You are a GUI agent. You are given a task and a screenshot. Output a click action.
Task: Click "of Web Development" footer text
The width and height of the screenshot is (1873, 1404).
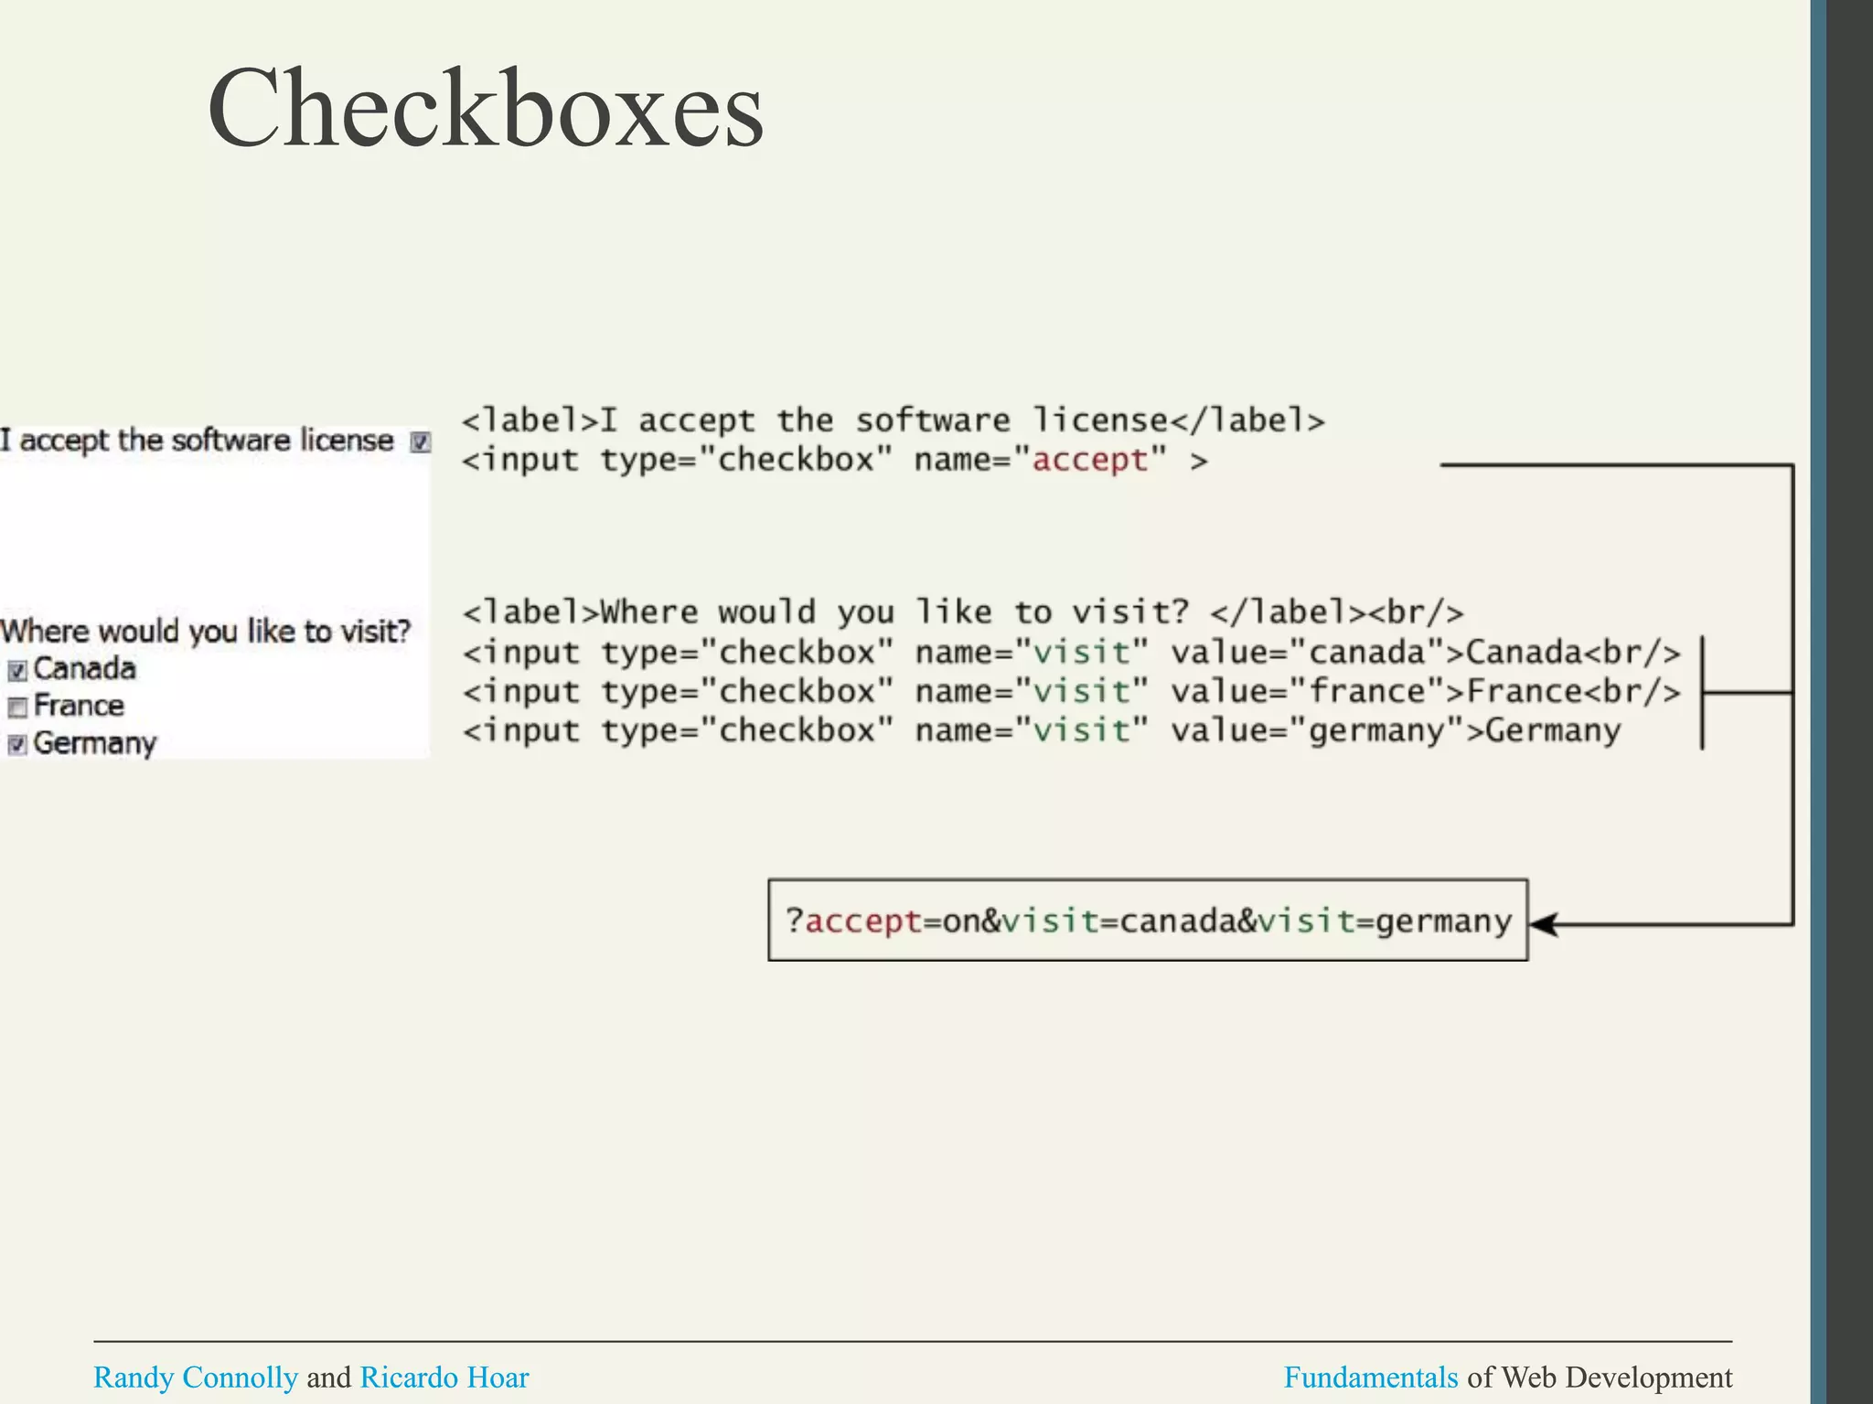click(x=1600, y=1377)
